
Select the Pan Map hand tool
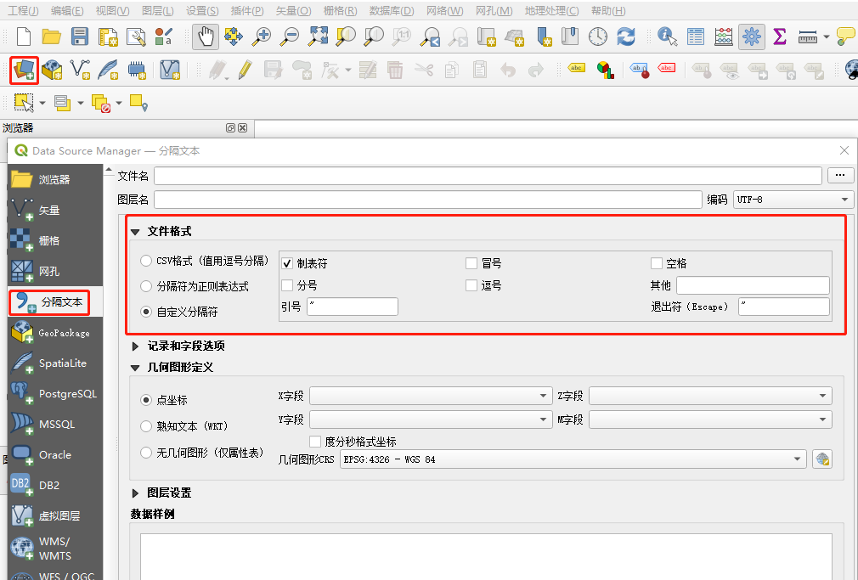[206, 37]
